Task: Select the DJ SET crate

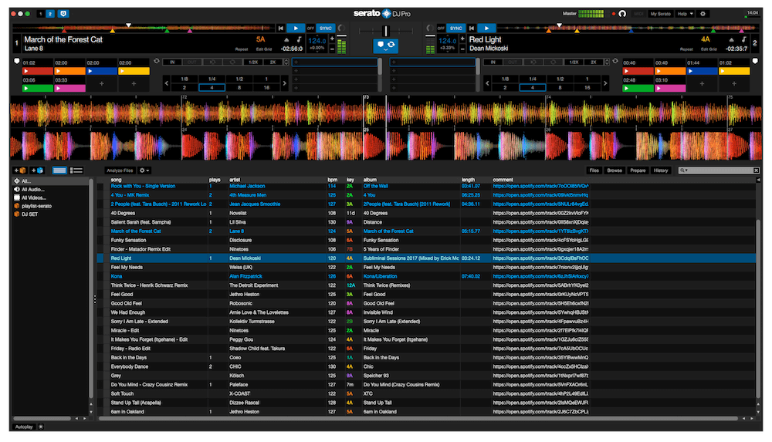Action: 29,214
